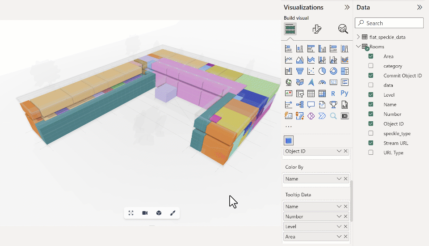The height and width of the screenshot is (246, 429).
Task: Check the data field checkbox
Action: tap(371, 85)
